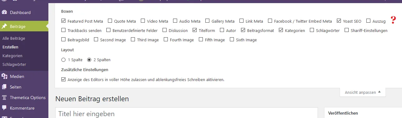Screen dimensions: 402x118
Task: Enable the Sixth Image checkbox
Action: point(232,40)
